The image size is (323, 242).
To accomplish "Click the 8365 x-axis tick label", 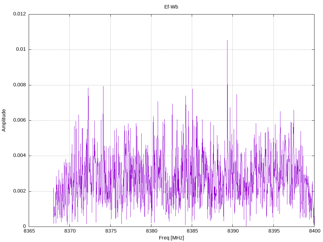I will [x=29, y=231].
